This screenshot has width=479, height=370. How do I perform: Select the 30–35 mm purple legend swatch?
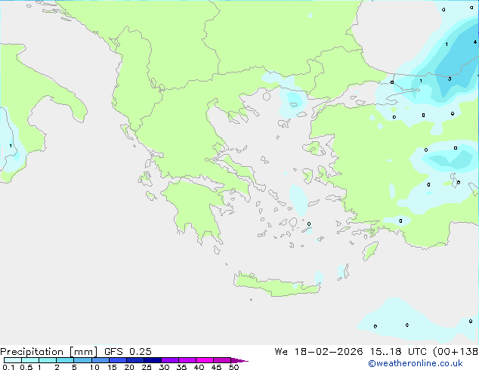169,360
